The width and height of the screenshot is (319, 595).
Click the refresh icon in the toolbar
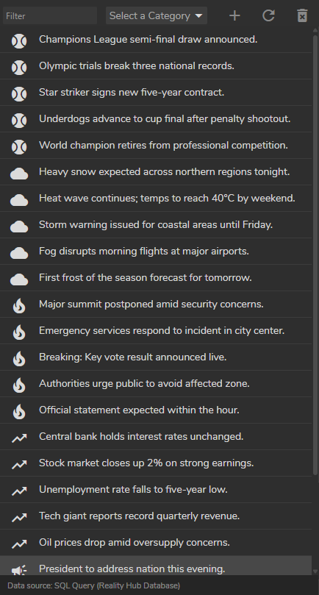point(268,15)
